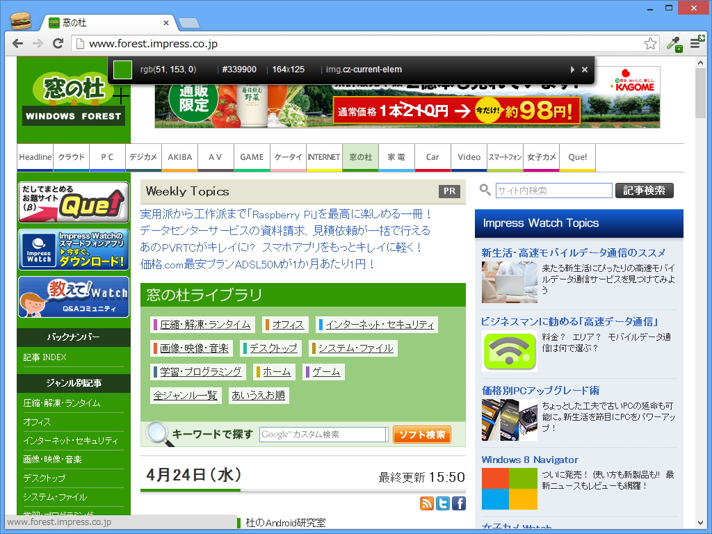The width and height of the screenshot is (712, 534).
Task: Share the page via the Twitter icon
Action: coord(443,503)
